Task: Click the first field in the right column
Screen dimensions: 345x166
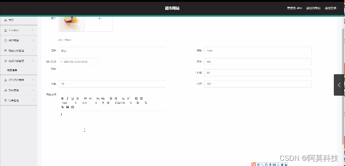Action: tap(258, 51)
